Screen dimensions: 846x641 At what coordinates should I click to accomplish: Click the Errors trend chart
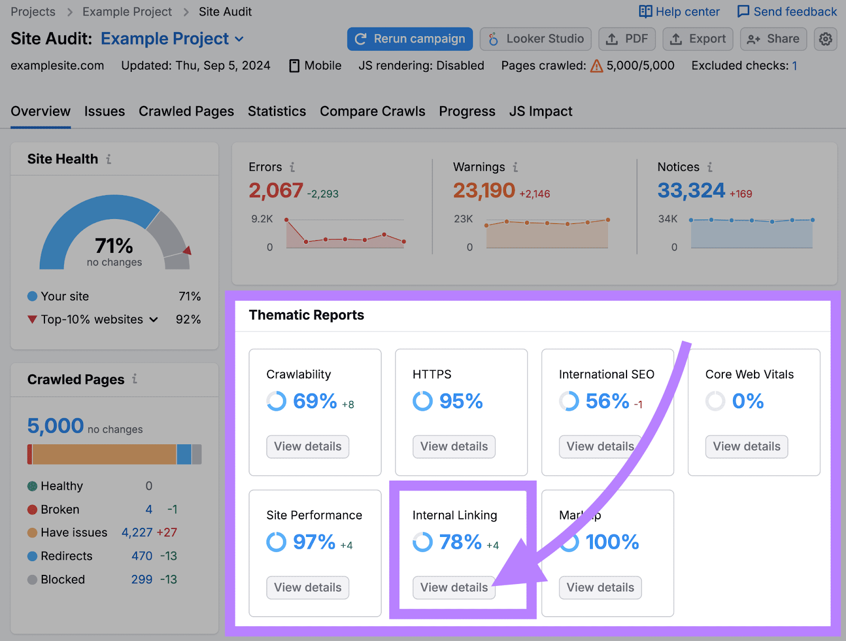point(345,233)
